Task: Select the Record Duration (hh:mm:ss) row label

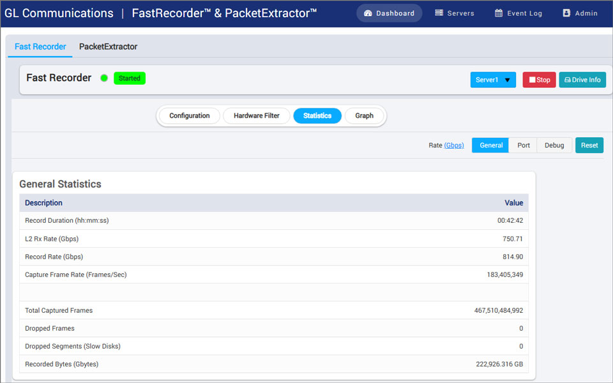Action: [x=67, y=220]
